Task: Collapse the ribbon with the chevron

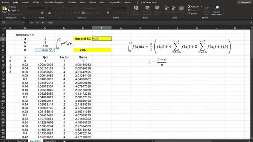Action: click(251, 18)
